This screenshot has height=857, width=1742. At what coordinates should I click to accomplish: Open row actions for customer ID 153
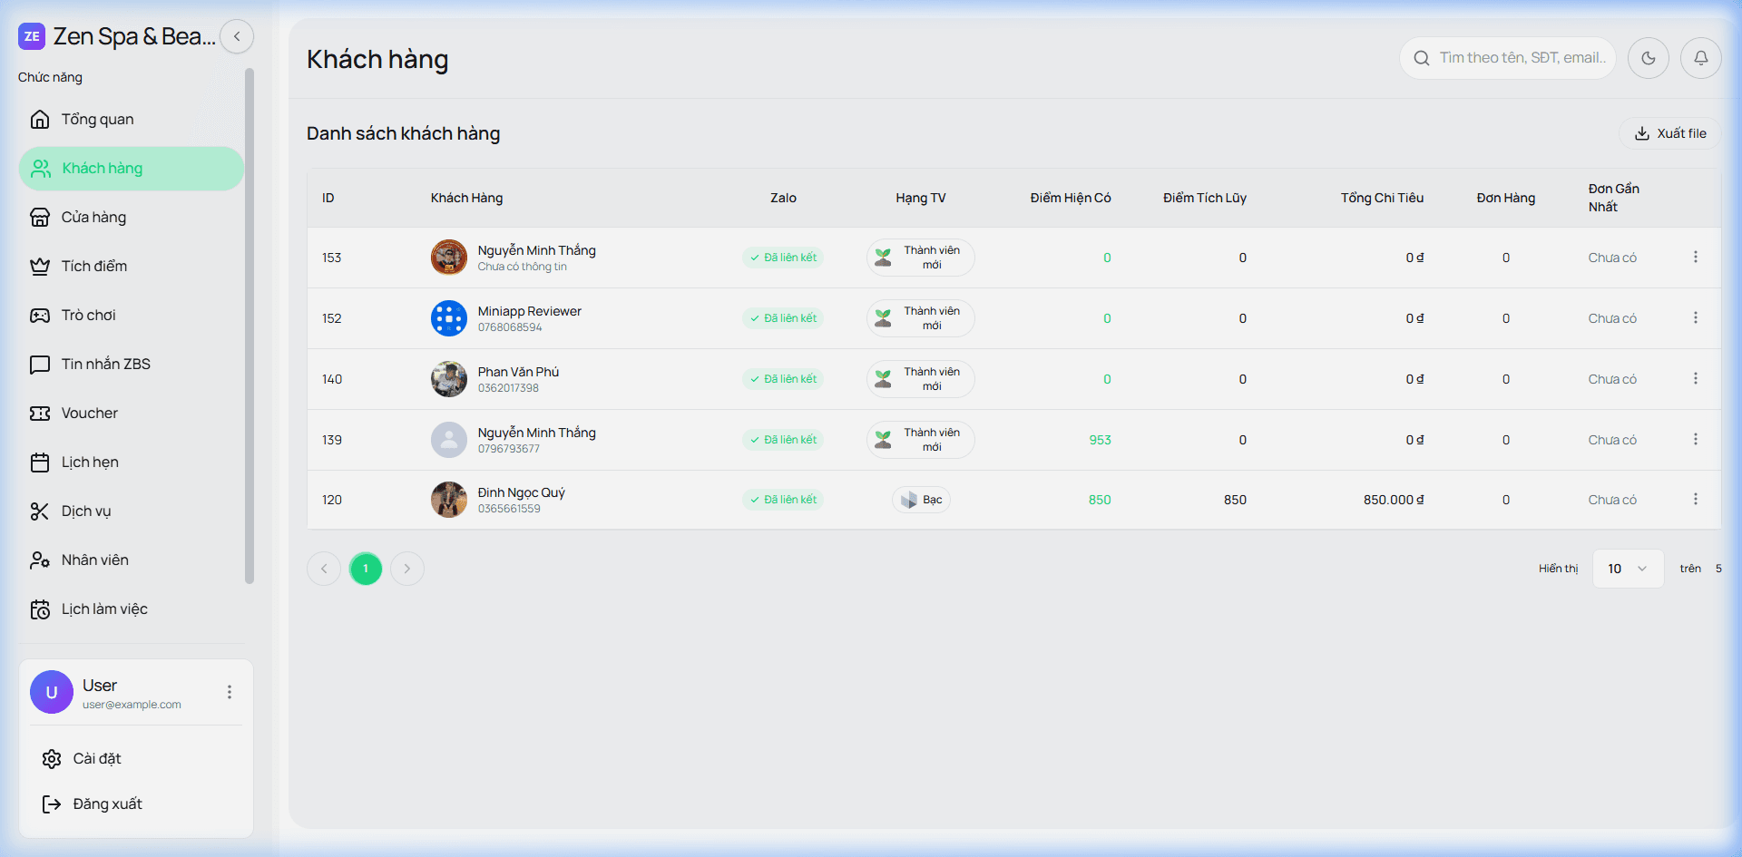coord(1695,258)
